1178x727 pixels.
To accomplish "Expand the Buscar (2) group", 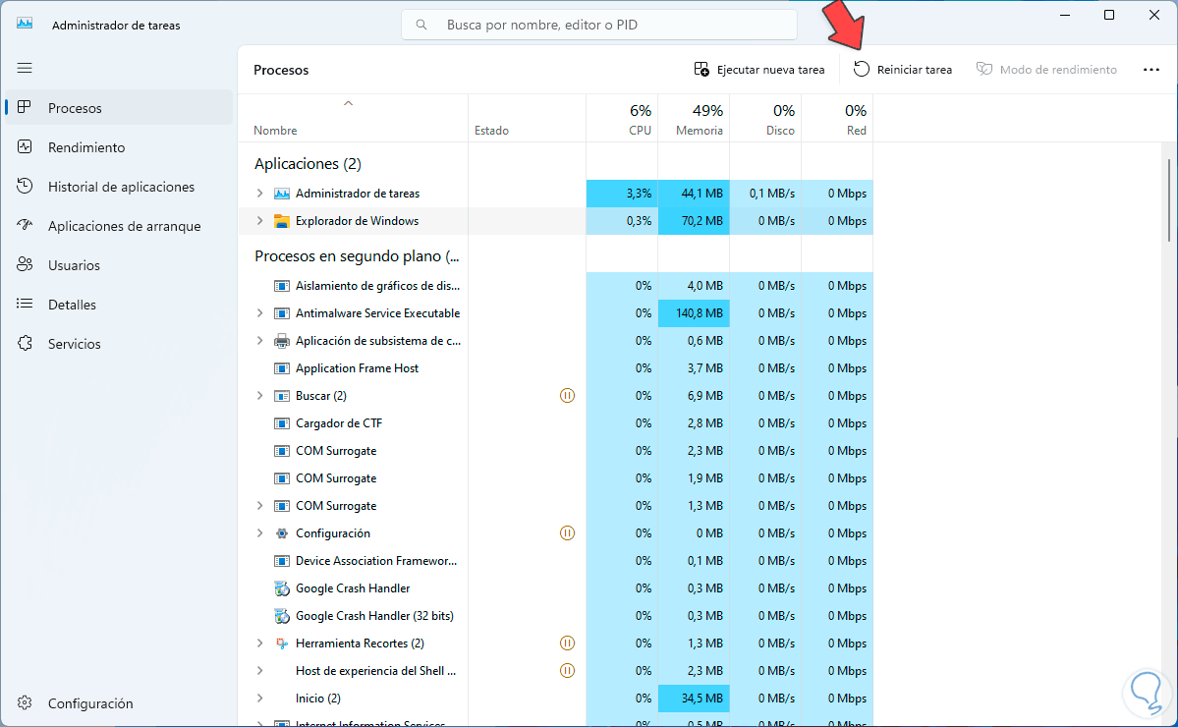I will [x=260, y=396].
